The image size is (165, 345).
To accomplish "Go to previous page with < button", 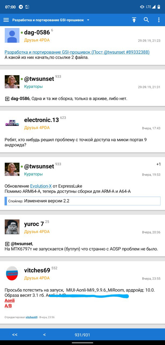I will 44,335.
